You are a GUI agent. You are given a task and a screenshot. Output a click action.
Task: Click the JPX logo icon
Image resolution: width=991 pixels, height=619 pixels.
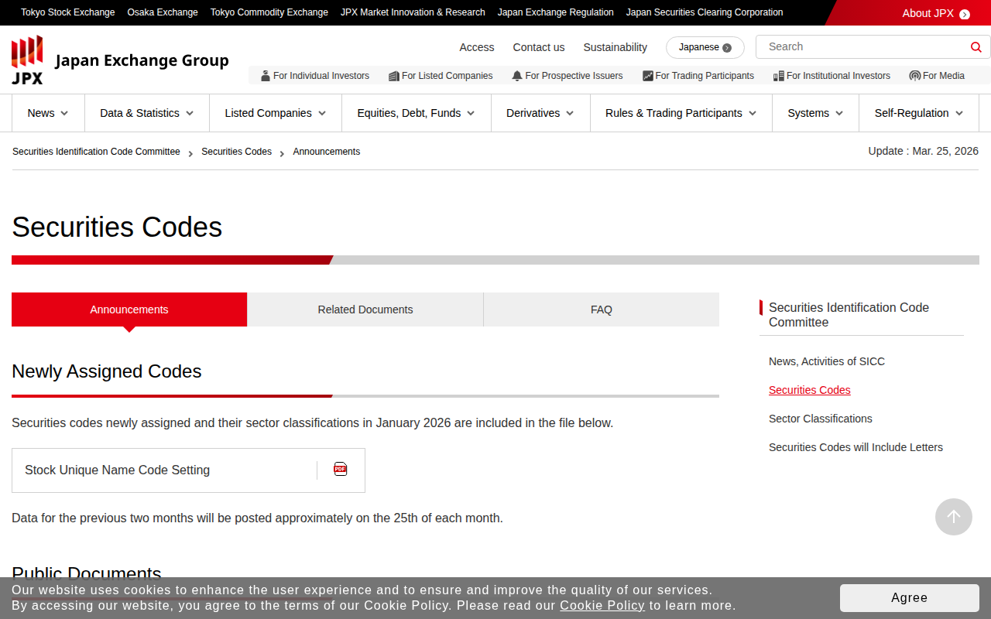pos(27,60)
